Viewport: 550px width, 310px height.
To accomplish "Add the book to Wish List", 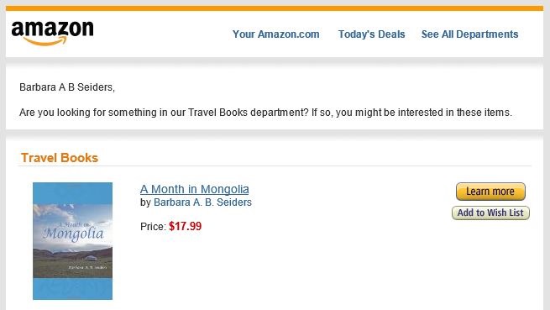I will [x=490, y=213].
